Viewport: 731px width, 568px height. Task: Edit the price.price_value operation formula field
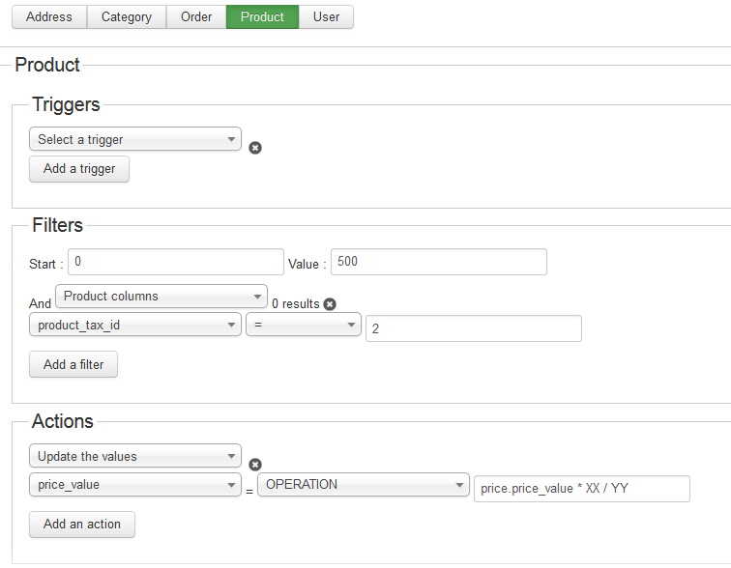pyautogui.click(x=582, y=489)
